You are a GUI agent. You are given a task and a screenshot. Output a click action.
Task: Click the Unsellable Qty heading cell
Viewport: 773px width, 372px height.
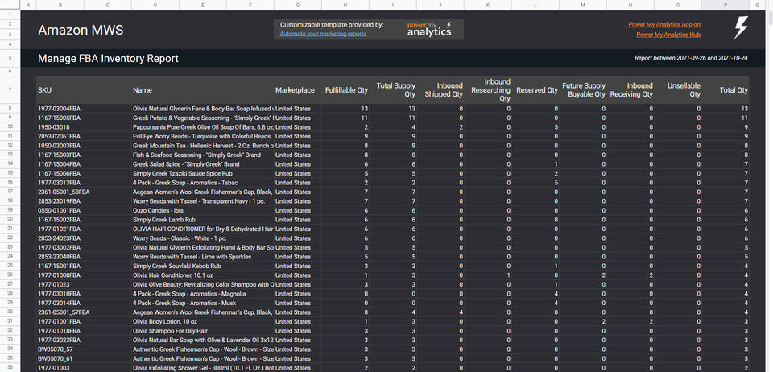683,90
